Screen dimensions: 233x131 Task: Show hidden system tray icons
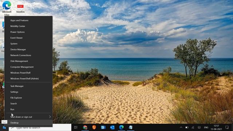[x=181, y=127]
